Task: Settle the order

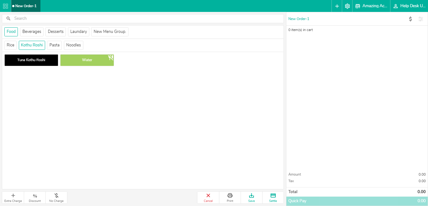Action: point(273,198)
